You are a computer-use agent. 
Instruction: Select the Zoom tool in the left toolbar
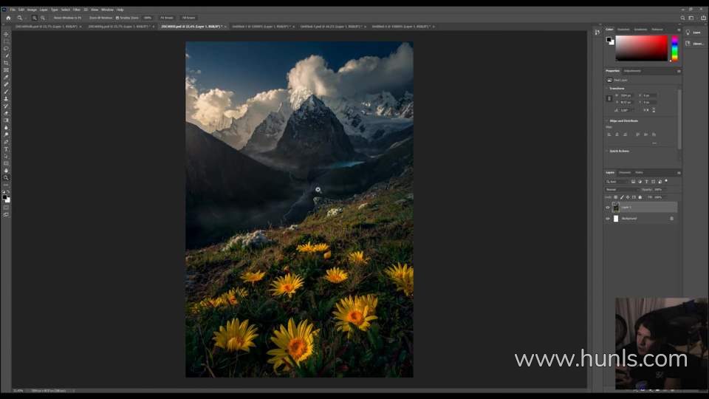6,178
